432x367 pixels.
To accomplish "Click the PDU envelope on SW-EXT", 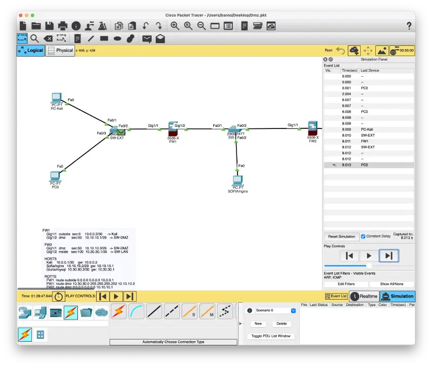I will (121, 132).
